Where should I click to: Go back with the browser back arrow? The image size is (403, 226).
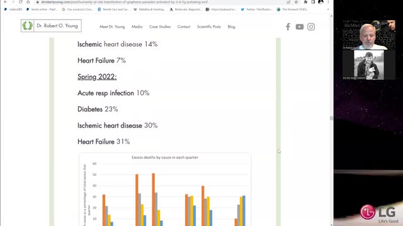[6, 2]
